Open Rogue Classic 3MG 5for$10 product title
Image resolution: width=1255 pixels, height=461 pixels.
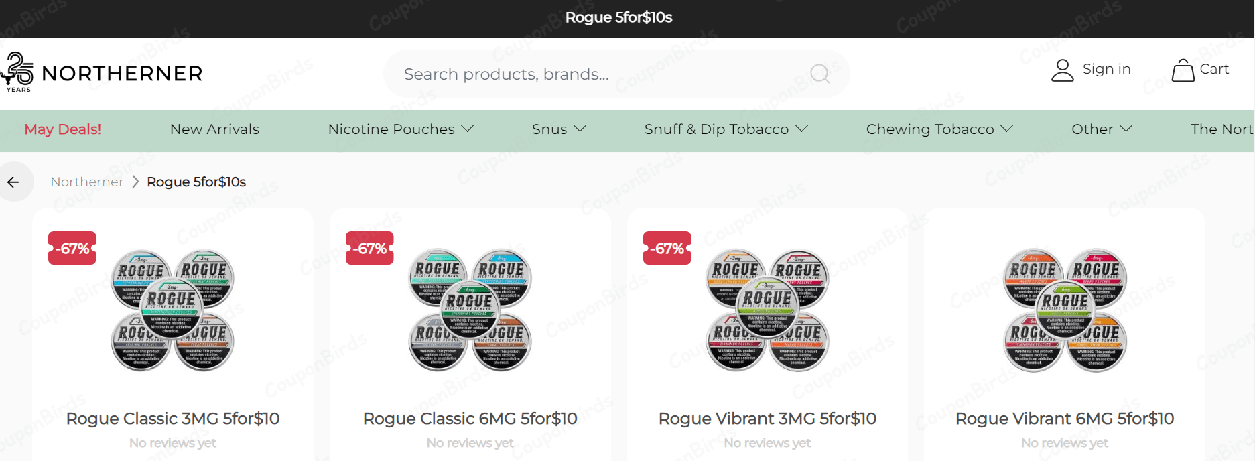[x=173, y=419]
